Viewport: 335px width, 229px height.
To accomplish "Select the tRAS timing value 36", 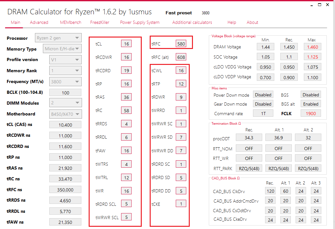I will (x=126, y=97).
